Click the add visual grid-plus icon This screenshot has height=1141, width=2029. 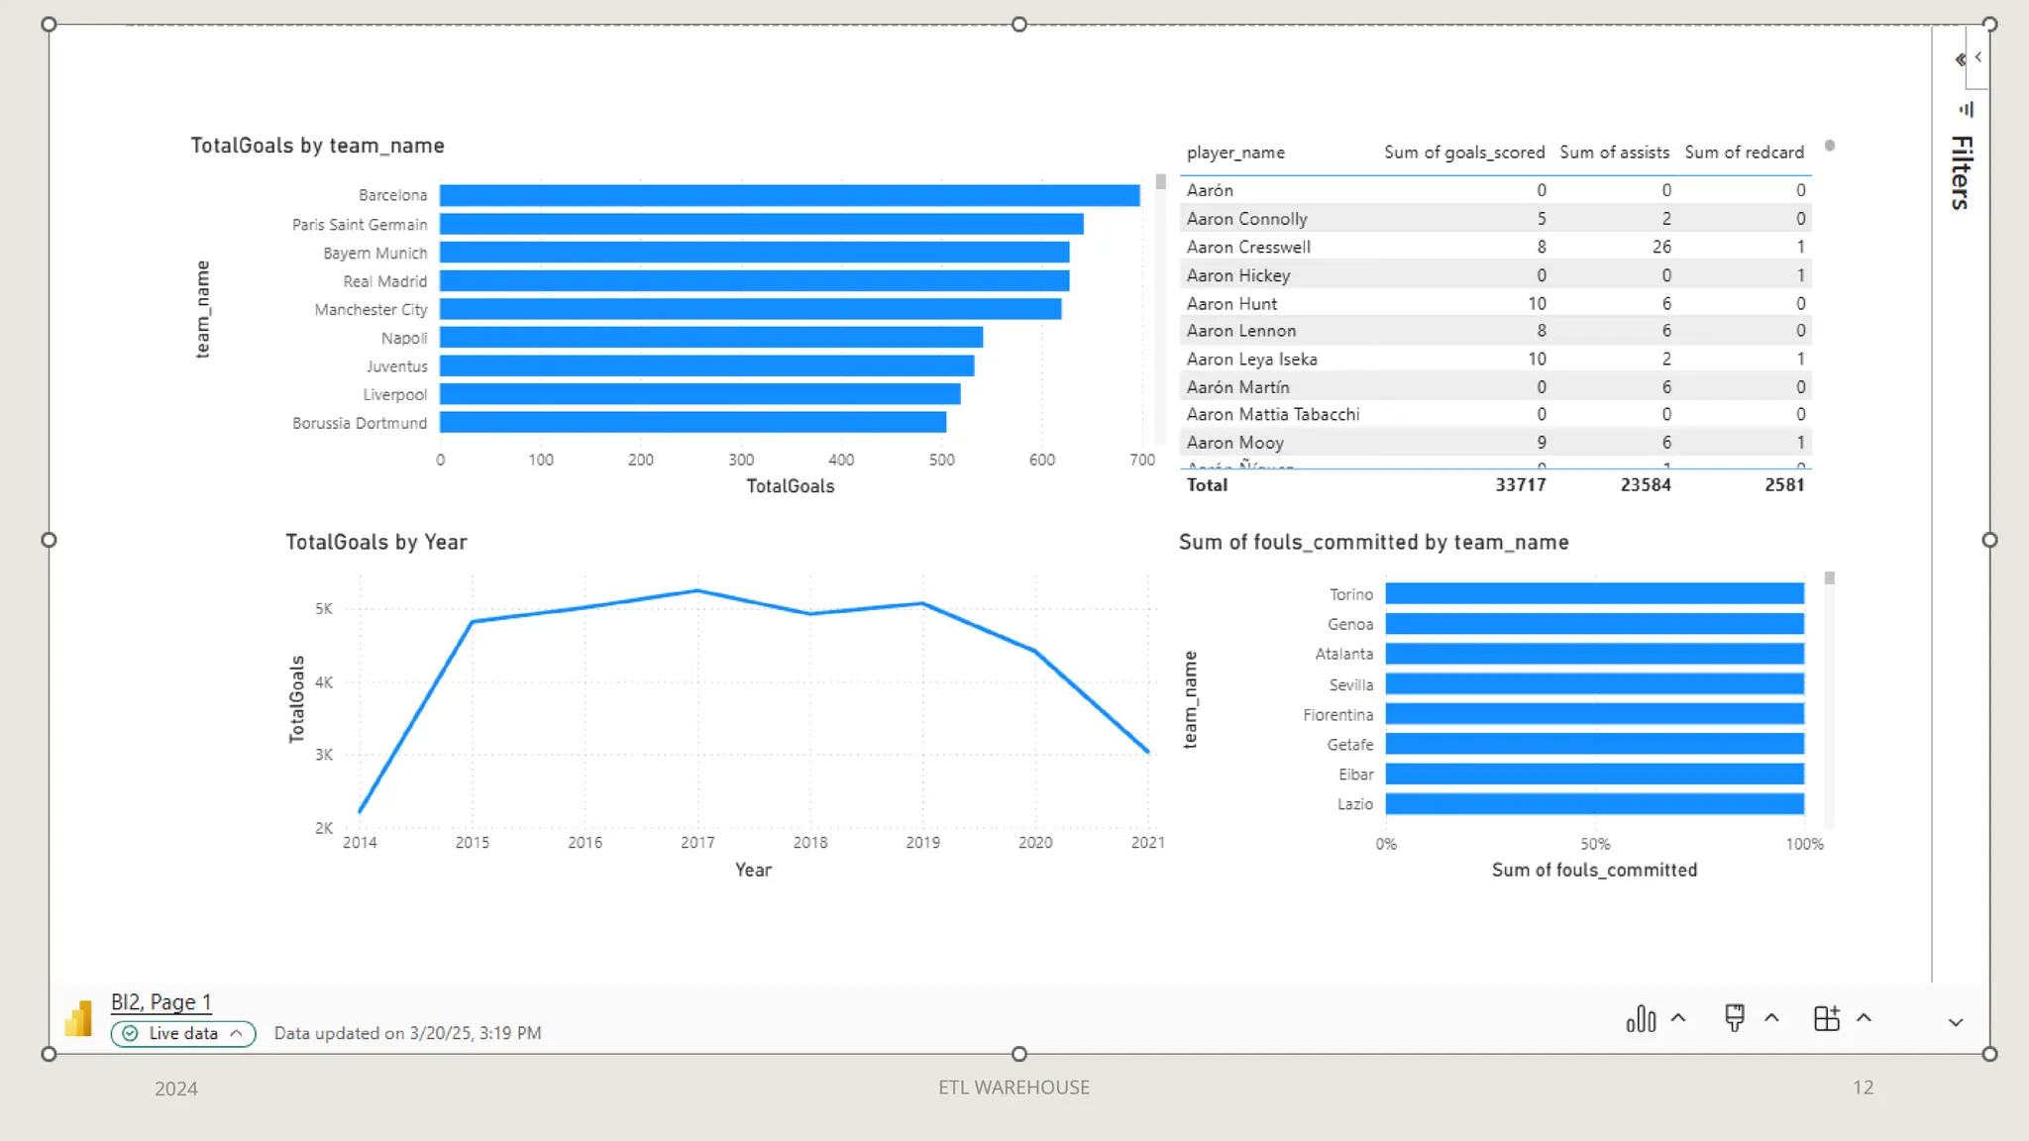click(1826, 1018)
